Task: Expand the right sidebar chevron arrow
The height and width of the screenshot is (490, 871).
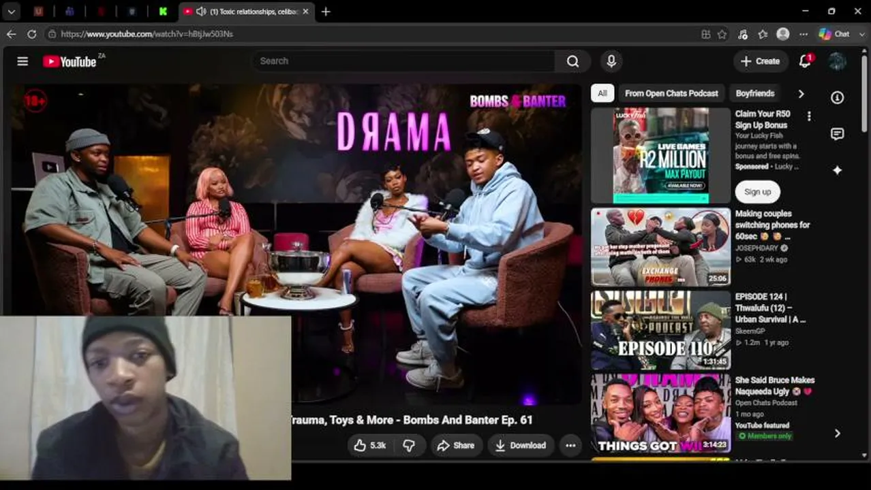Action: (837, 433)
